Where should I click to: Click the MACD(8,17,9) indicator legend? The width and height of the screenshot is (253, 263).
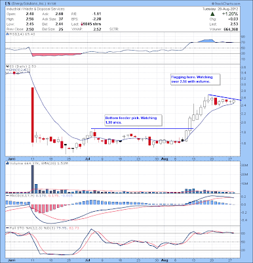coord(39,195)
